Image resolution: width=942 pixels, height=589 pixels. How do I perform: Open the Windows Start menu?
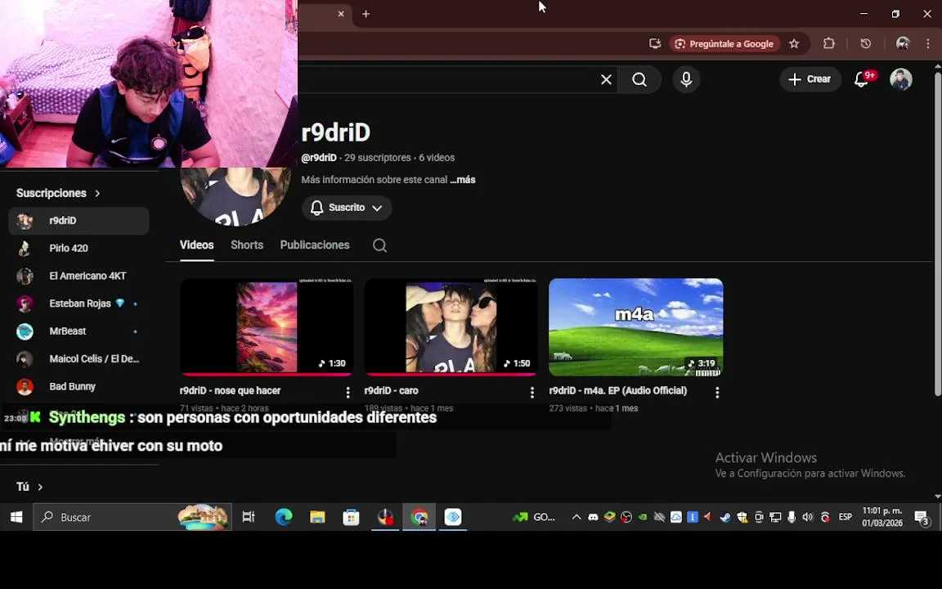(16, 517)
